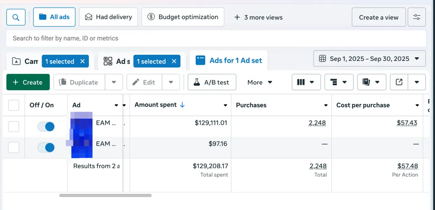Focus the filter by name search field
This screenshot has width=435, height=210.
coord(216,38)
